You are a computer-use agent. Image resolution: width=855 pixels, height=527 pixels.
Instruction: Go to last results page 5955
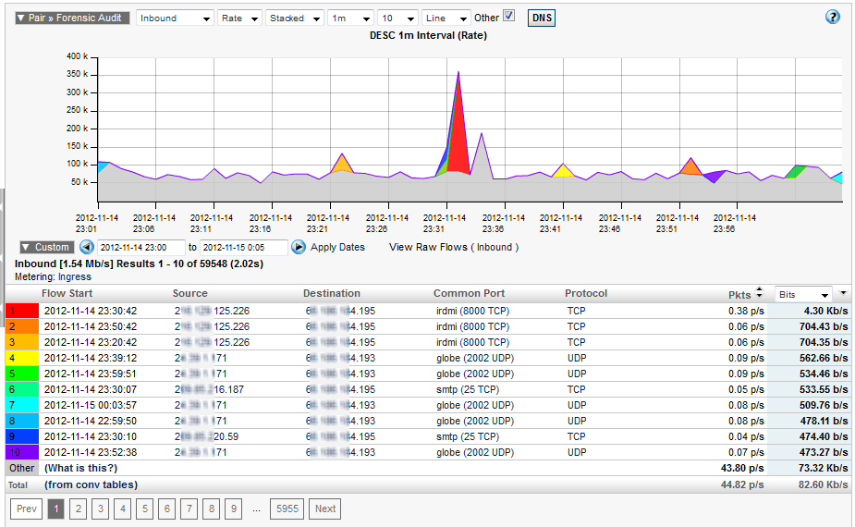[287, 509]
